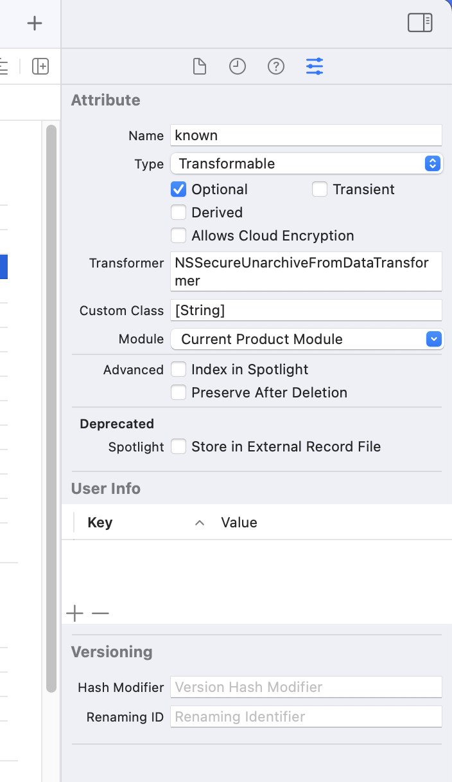Toggle the Derived checkbox

tap(178, 213)
